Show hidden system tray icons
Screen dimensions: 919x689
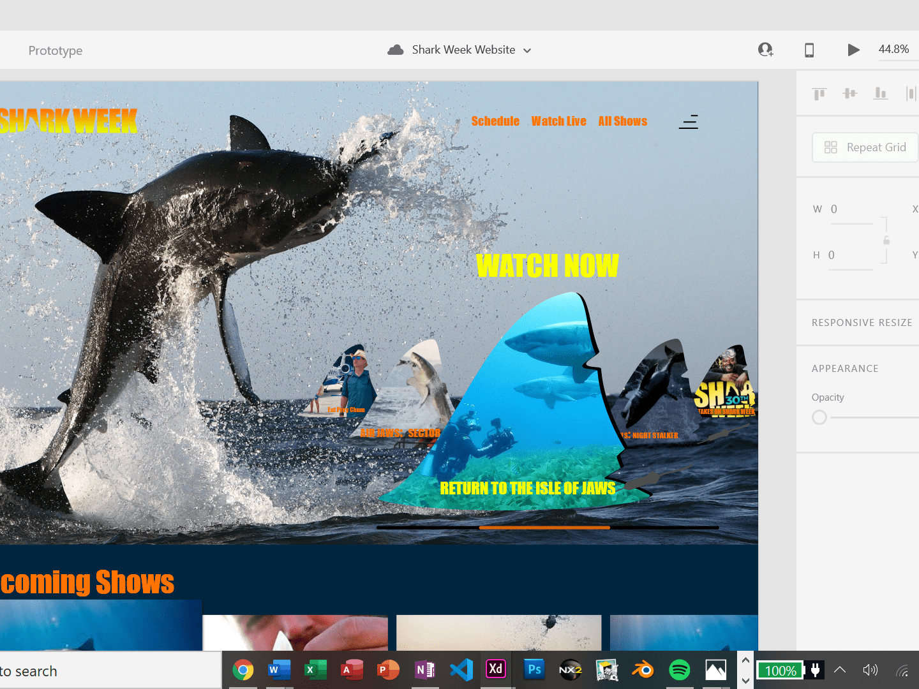(x=840, y=670)
